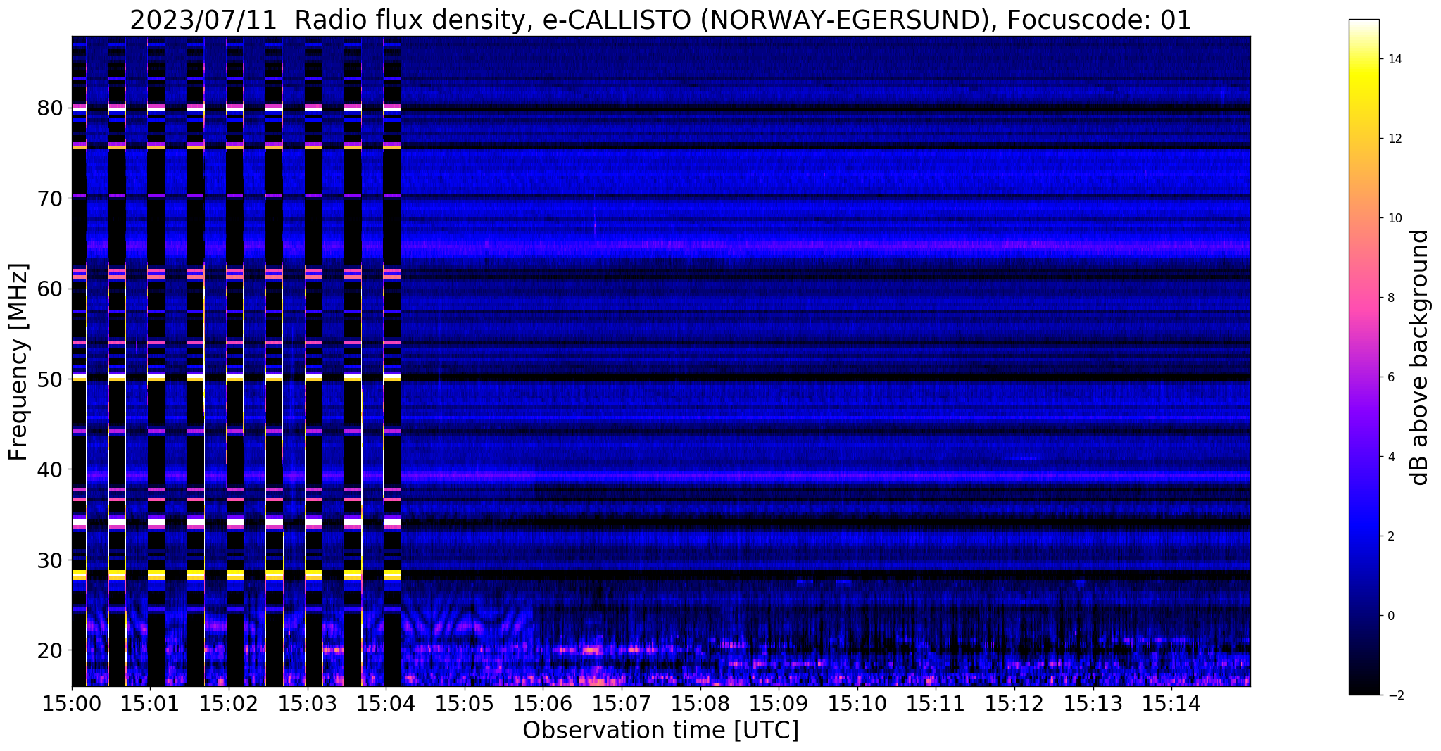The image size is (1441, 751).
Task: Click the 40 MHz frequency tick label
Action: coord(49,469)
